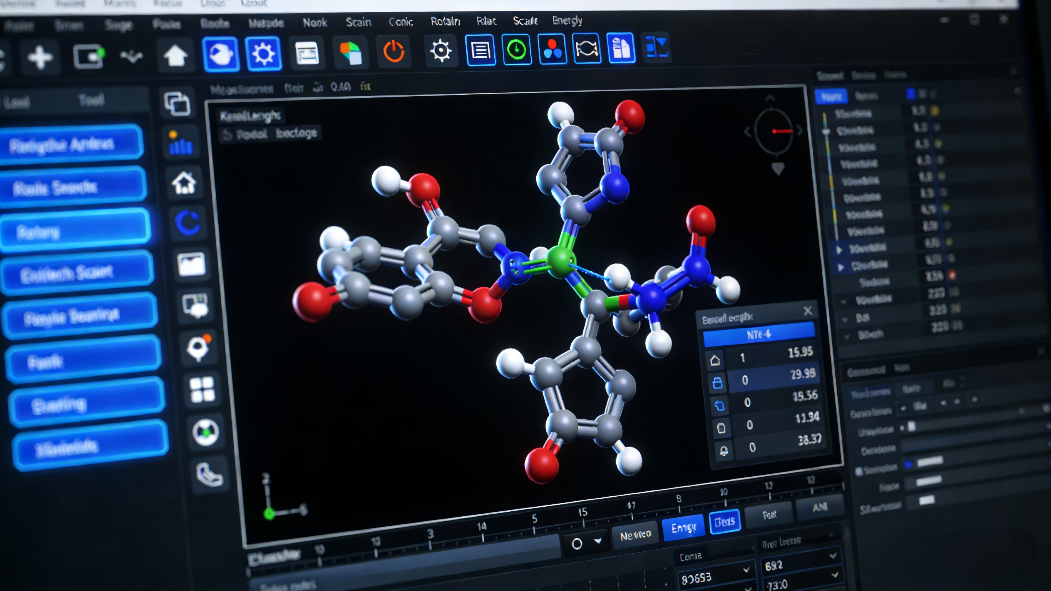This screenshot has width=1051, height=591.
Task: Close the bond length popup panel
Action: click(807, 311)
